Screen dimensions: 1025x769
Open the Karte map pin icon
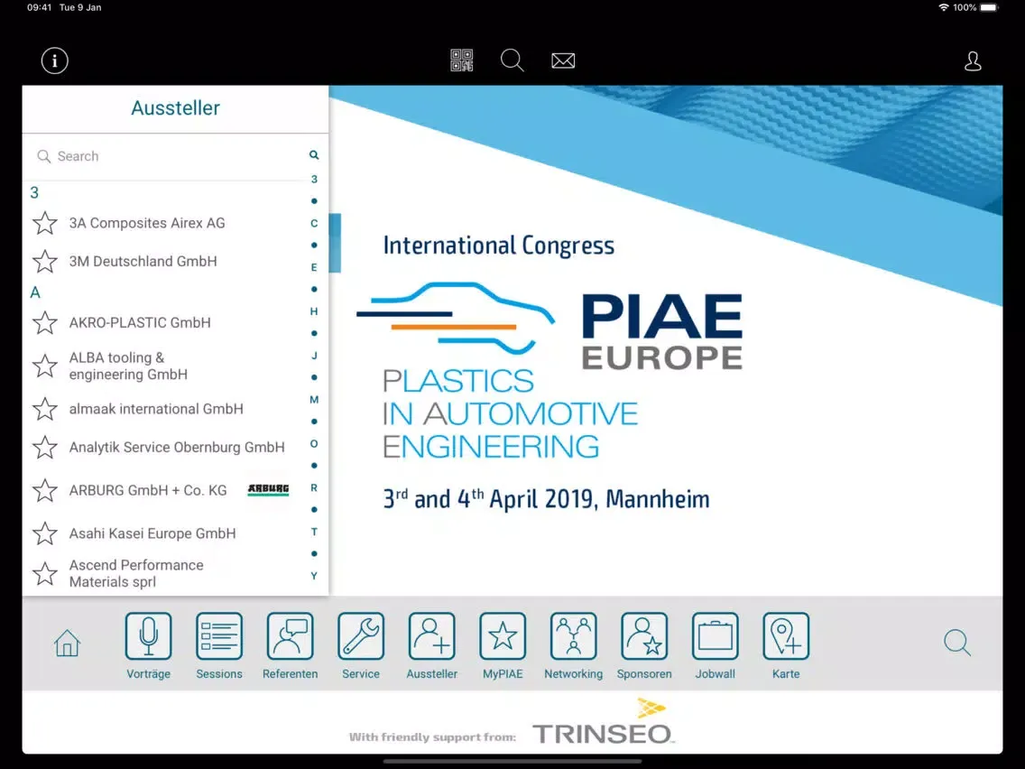[786, 635]
